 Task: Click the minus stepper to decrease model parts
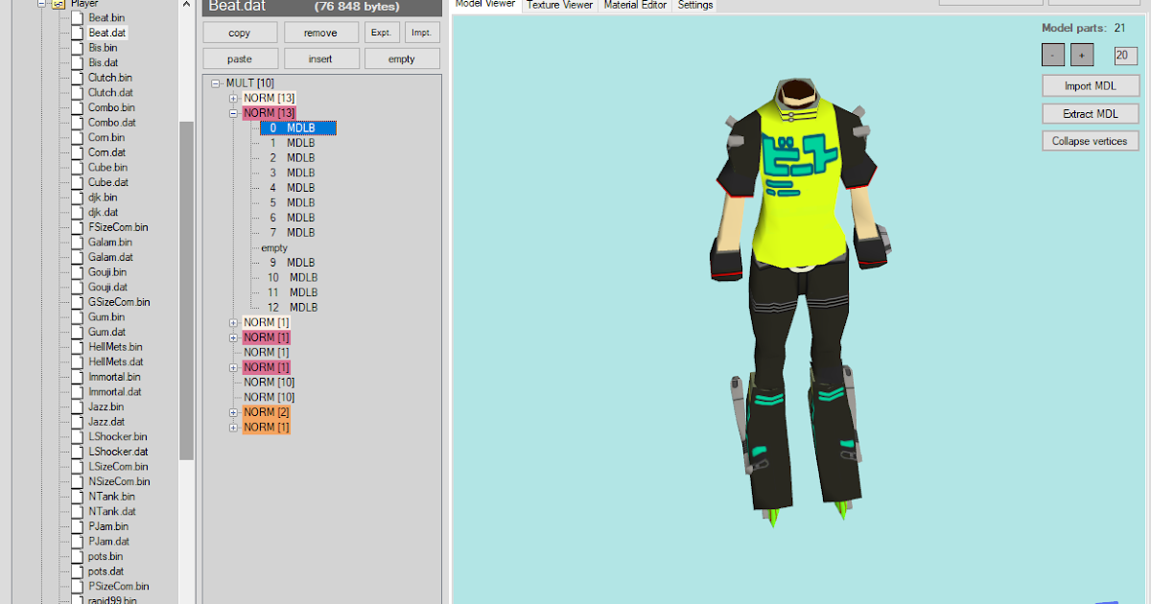(1052, 55)
